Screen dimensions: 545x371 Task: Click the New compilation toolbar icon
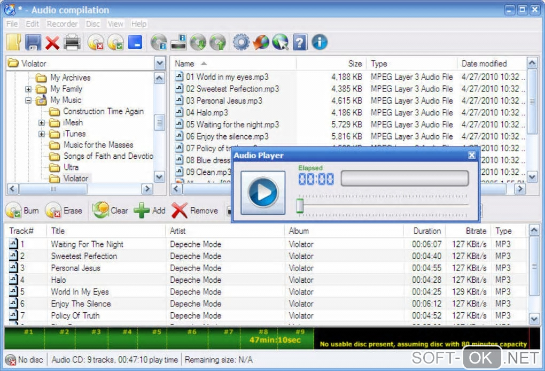(13, 42)
